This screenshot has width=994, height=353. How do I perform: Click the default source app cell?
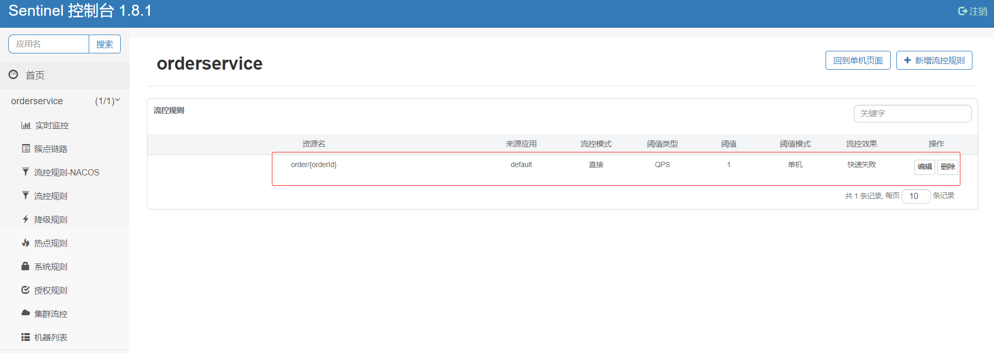click(x=521, y=164)
